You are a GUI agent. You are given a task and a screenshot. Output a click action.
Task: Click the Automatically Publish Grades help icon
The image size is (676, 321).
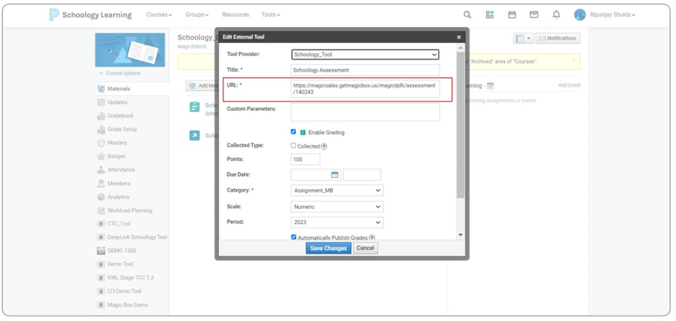click(372, 237)
